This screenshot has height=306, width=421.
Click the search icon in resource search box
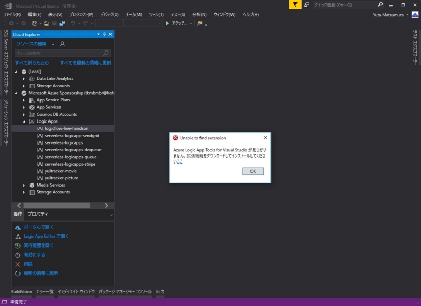tap(106, 53)
